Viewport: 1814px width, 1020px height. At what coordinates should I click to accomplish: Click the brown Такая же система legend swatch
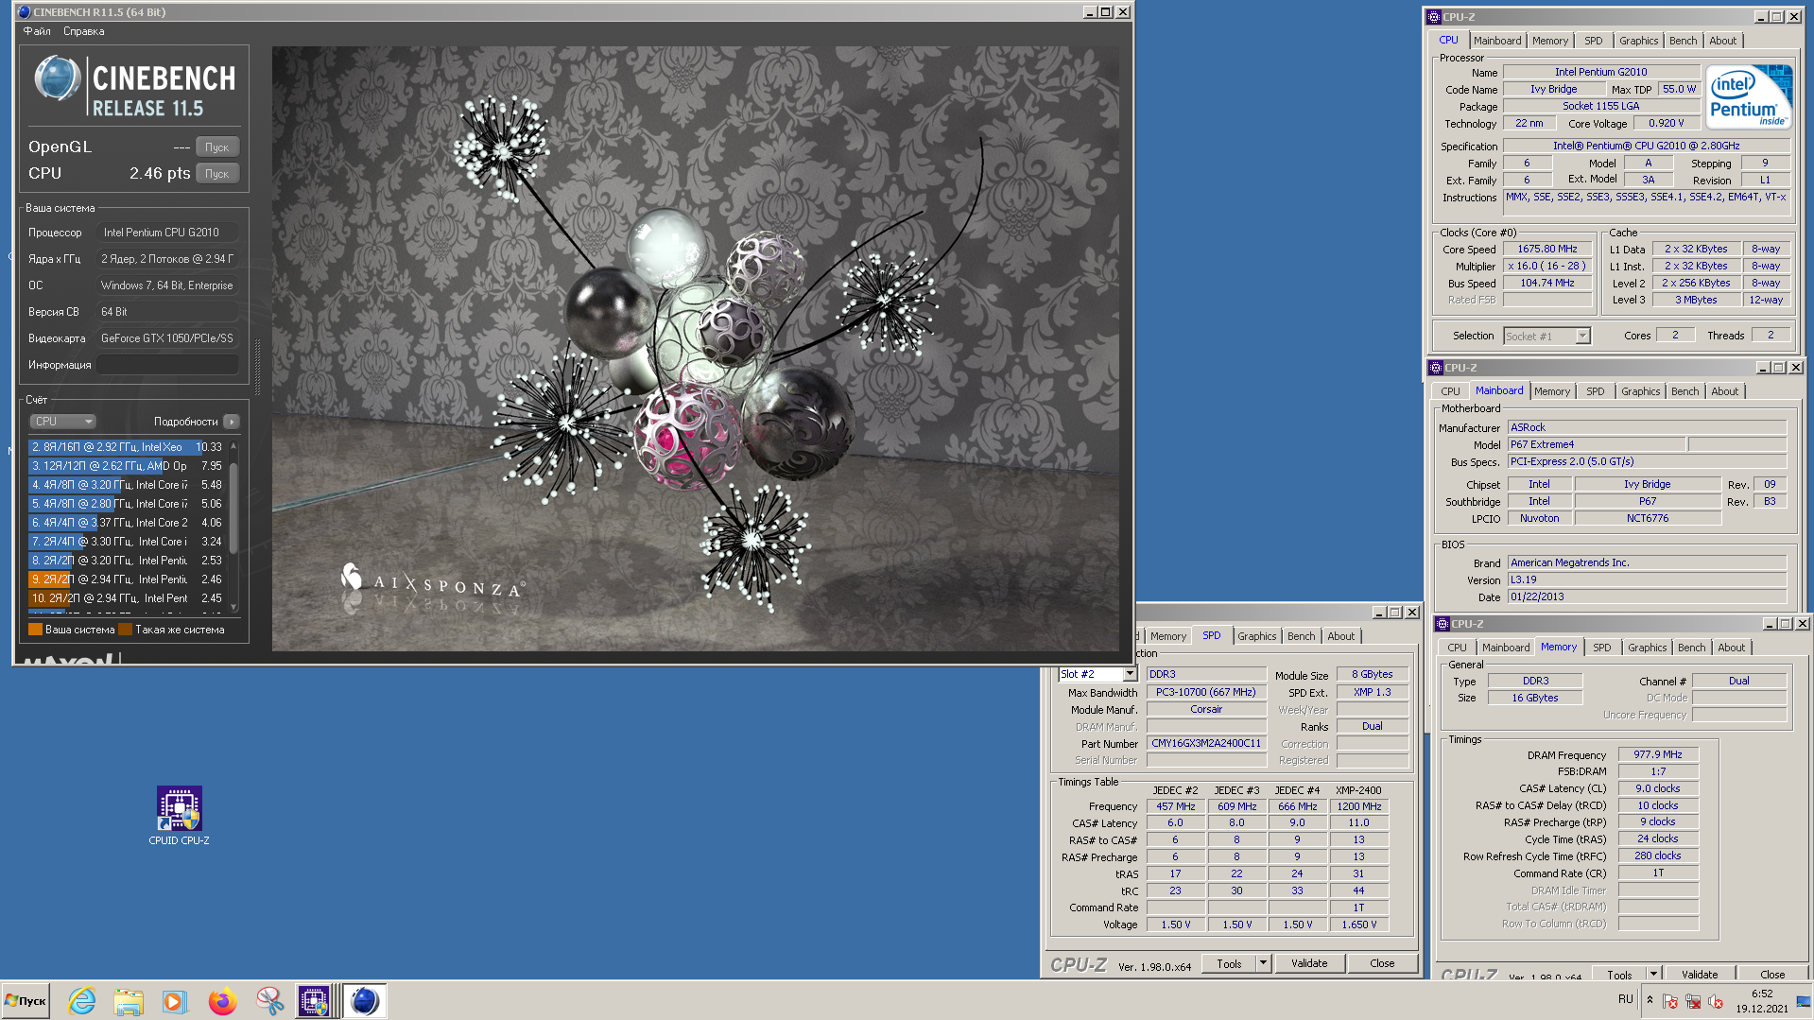point(125,630)
